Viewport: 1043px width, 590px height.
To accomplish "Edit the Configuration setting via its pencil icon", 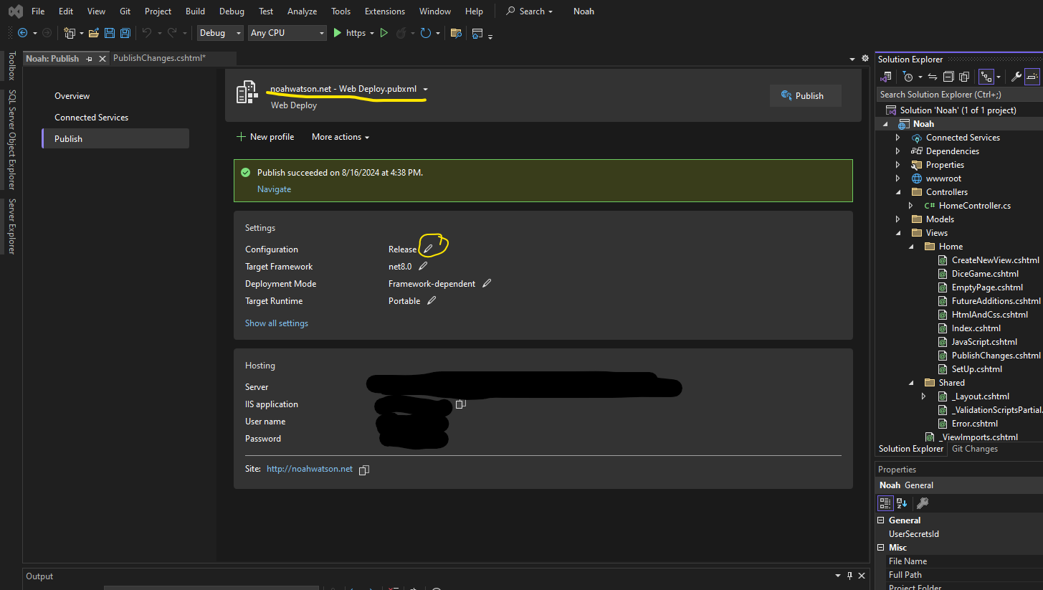I will click(428, 249).
